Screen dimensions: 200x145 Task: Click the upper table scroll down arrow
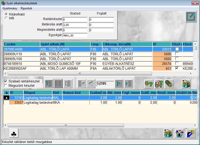tap(195, 69)
